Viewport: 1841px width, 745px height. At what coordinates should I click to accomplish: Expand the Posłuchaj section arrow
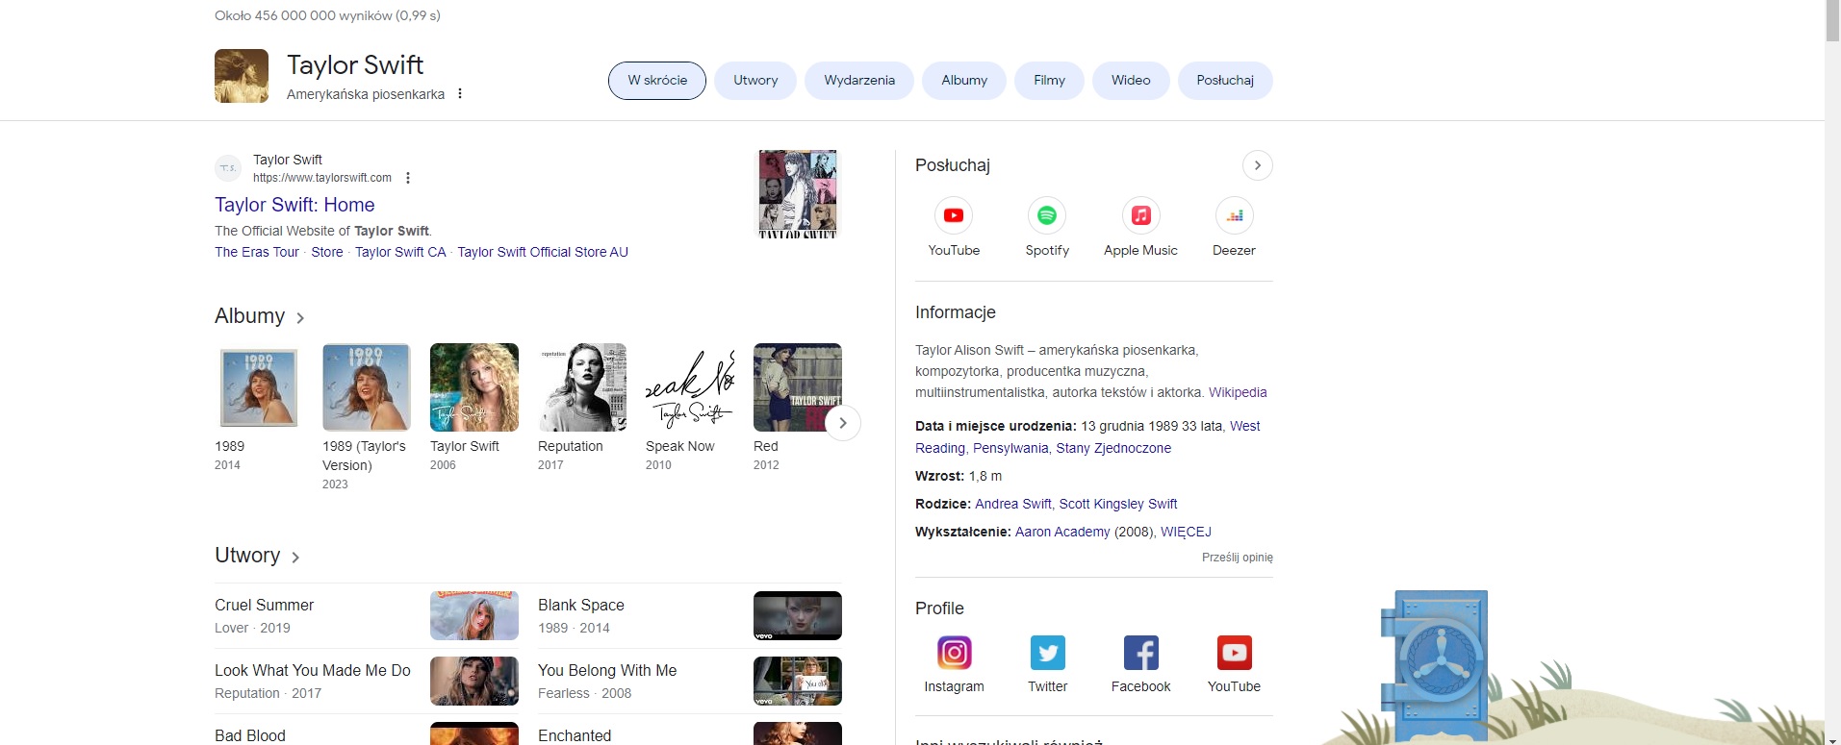click(1257, 165)
